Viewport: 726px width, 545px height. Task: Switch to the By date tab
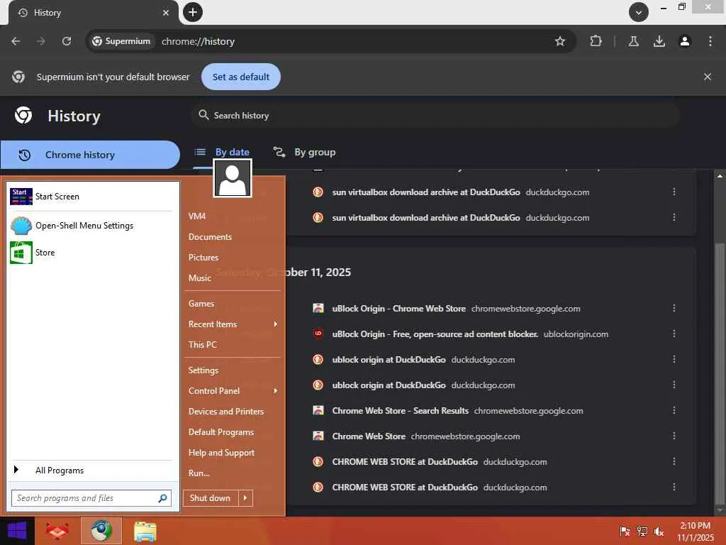tap(222, 152)
